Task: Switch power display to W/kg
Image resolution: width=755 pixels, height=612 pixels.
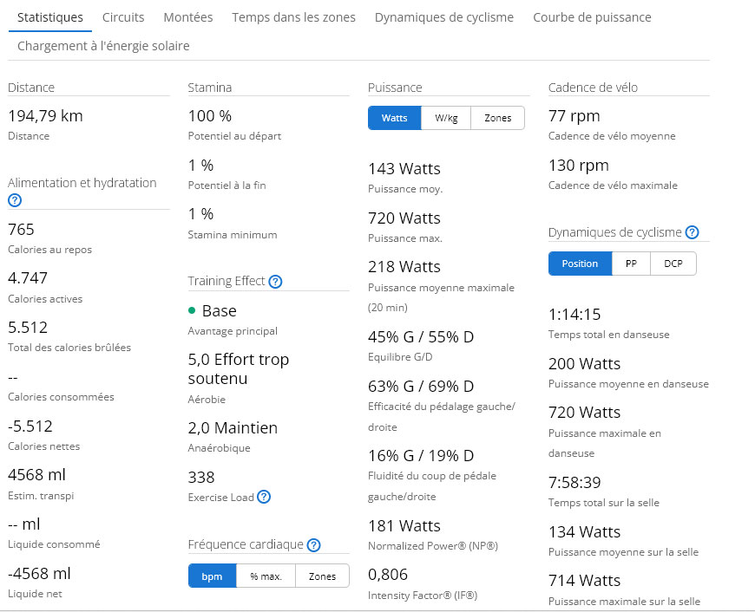Action: click(446, 118)
